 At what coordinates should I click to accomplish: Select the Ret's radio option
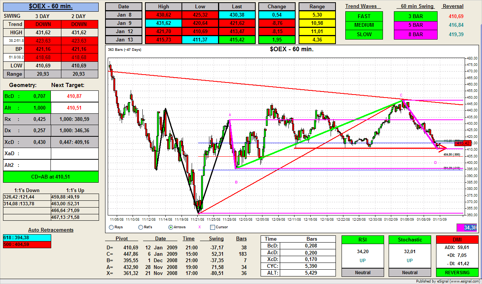tap(140, 227)
